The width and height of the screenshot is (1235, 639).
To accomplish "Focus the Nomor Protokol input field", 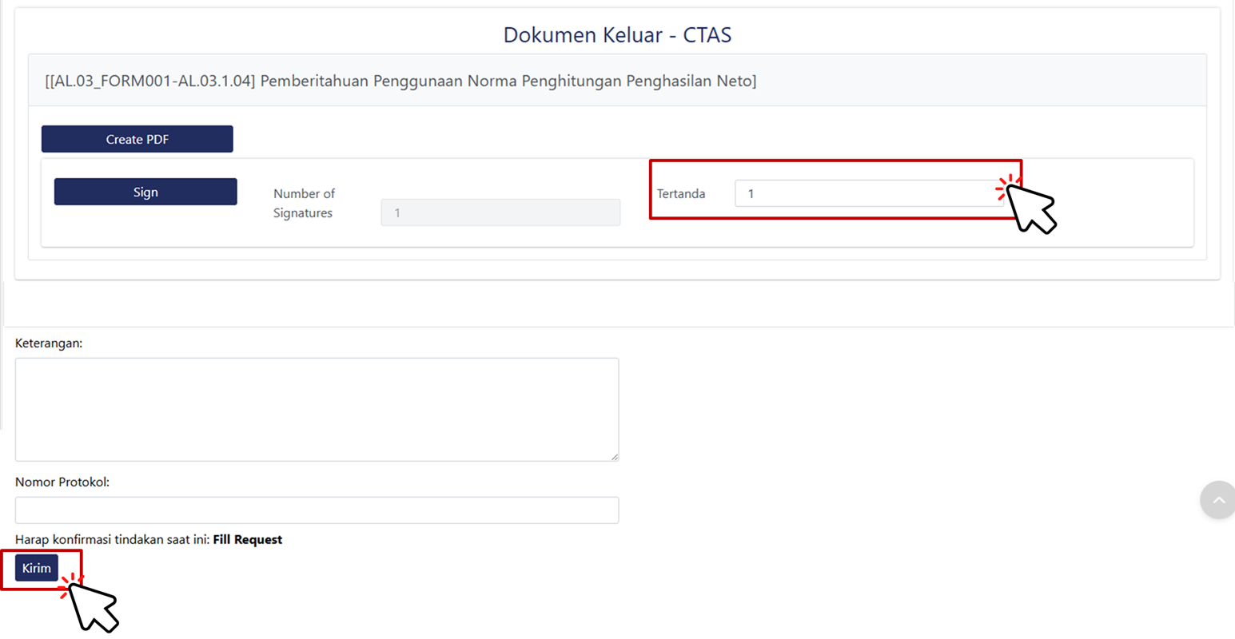I will 317,510.
